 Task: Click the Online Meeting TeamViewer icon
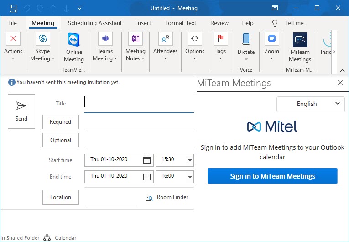[x=73, y=40]
